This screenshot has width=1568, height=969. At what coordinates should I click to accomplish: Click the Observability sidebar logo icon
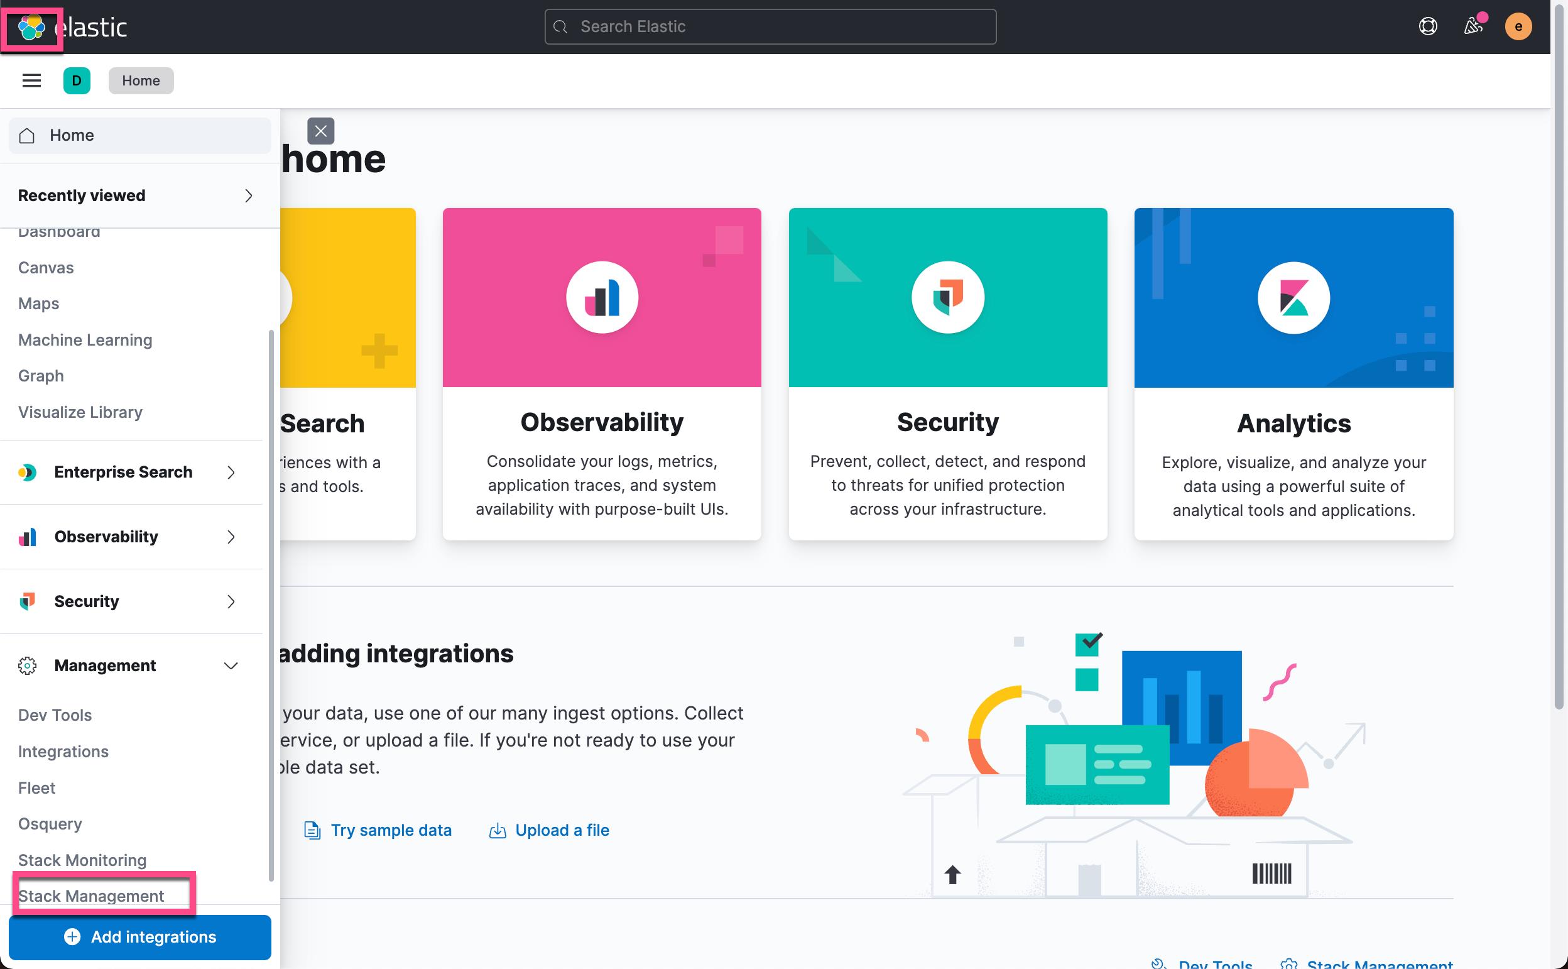(x=27, y=537)
